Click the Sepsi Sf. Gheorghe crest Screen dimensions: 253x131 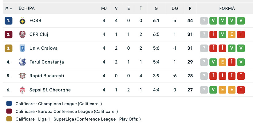[x=22, y=90]
